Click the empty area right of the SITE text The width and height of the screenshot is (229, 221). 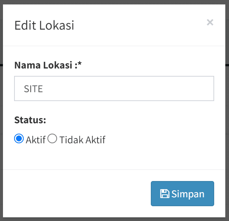coord(141,89)
